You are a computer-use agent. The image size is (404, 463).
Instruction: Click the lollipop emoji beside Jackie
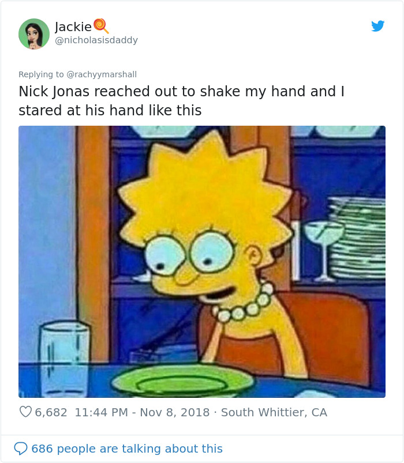click(x=101, y=26)
